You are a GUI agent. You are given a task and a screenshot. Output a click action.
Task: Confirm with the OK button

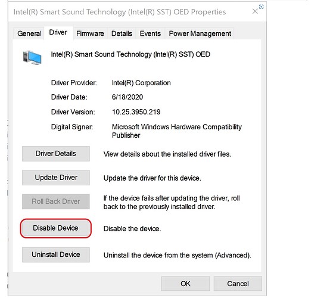coord(185,284)
